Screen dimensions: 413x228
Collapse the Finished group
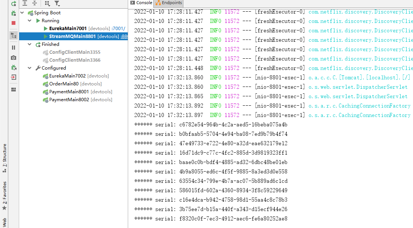[29, 44]
